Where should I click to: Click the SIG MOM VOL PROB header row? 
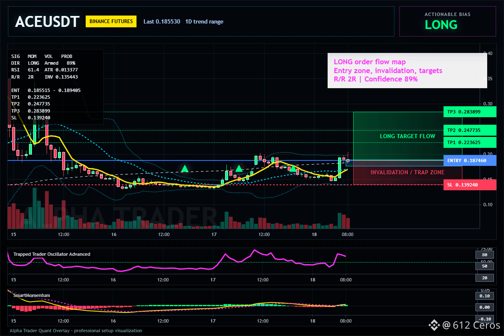[x=42, y=56]
